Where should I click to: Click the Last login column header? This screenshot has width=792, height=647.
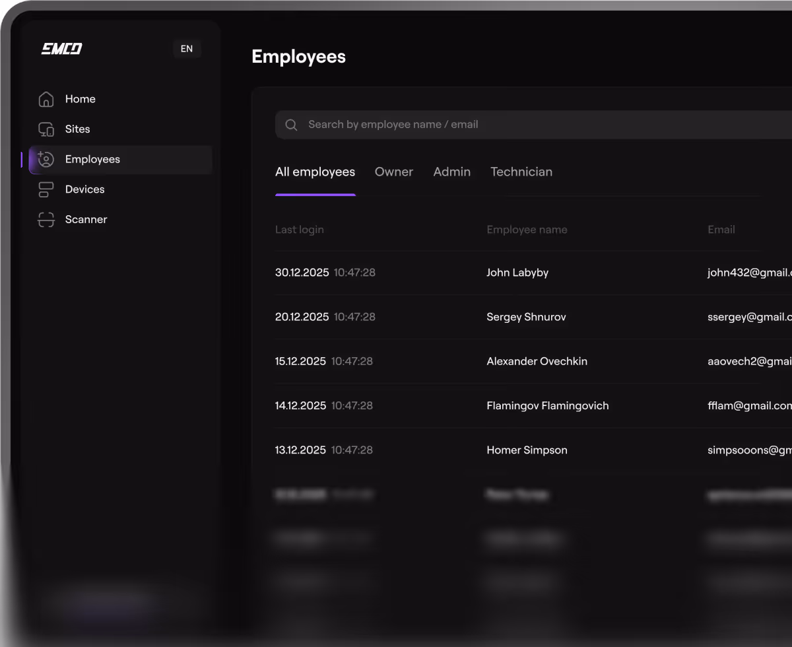(300, 230)
